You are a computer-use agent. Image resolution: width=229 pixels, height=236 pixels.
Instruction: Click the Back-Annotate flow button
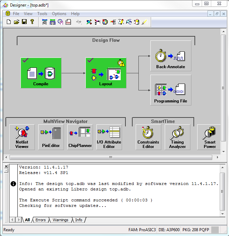pos(171,56)
